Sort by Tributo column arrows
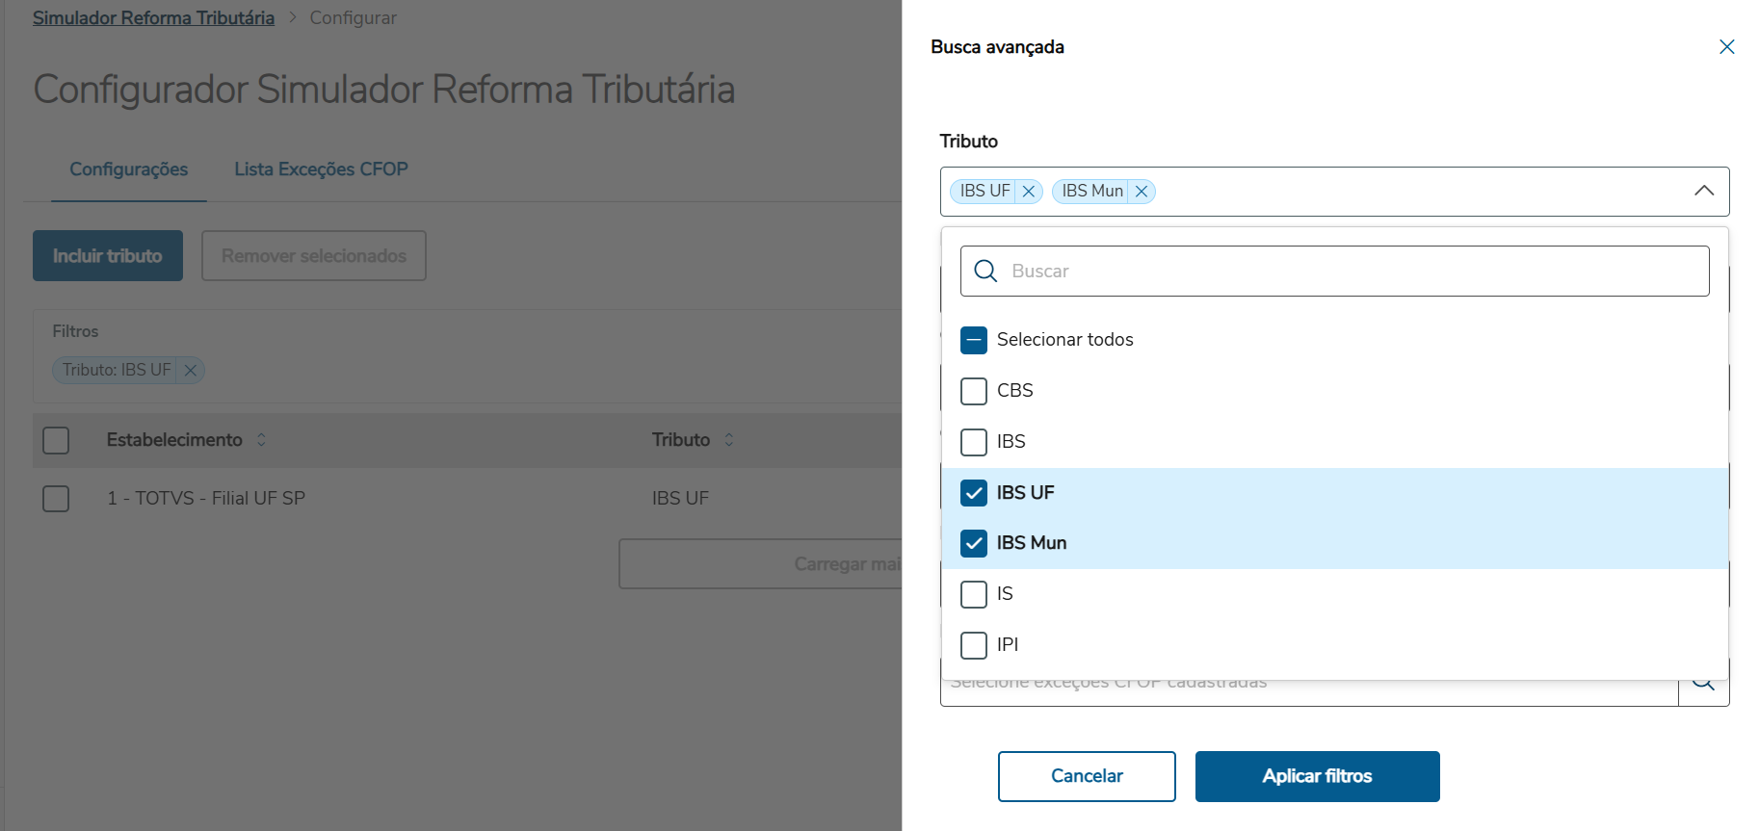Viewport: 1759px width, 831px height. 729,440
